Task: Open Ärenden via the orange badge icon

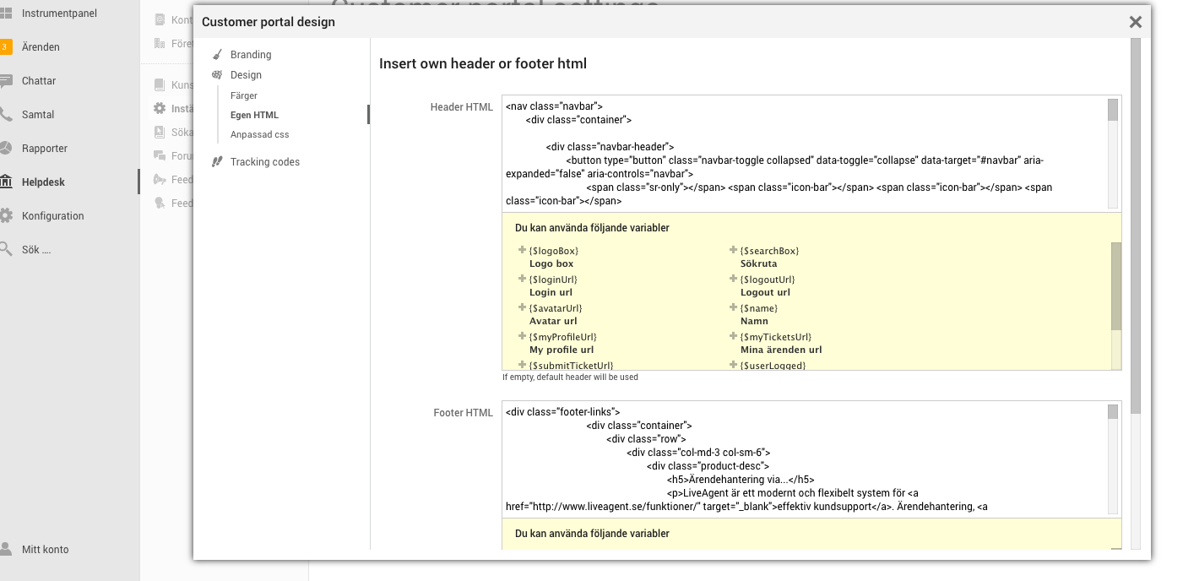Action: click(x=5, y=47)
